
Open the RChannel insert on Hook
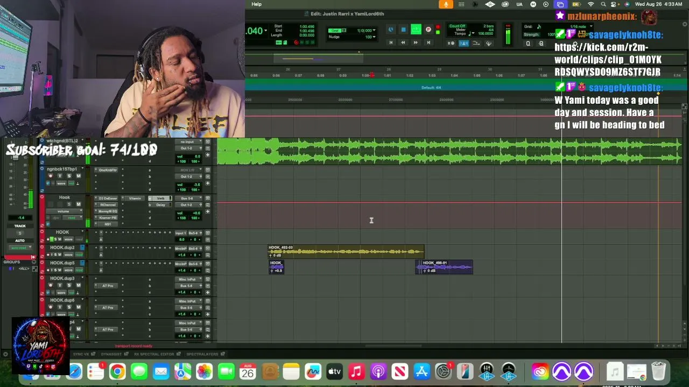pyautogui.click(x=108, y=205)
